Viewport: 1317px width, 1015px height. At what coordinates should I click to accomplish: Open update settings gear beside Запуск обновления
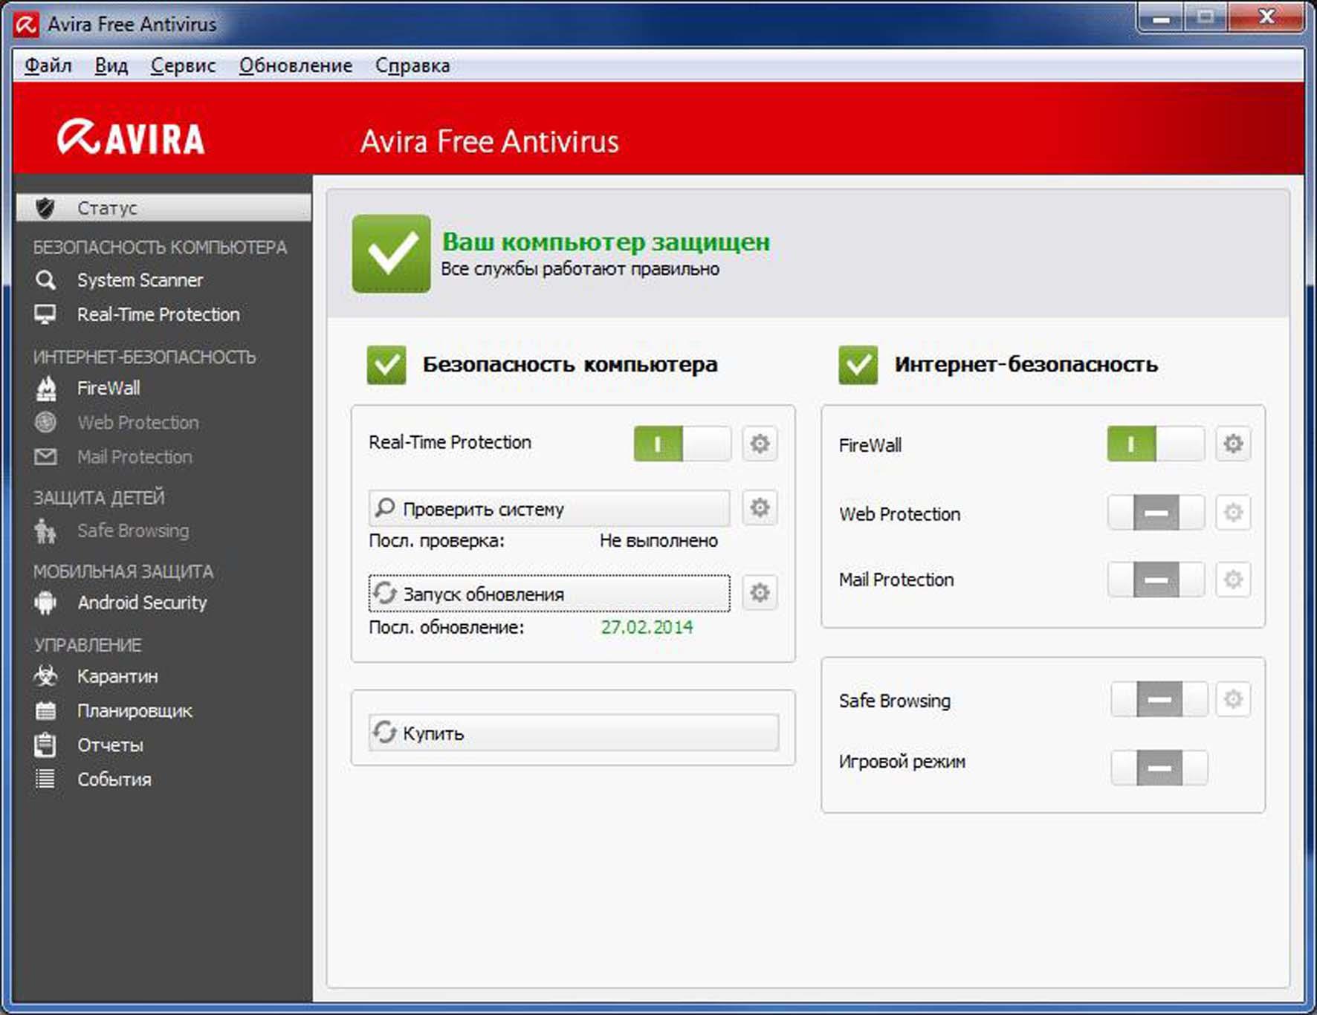760,593
